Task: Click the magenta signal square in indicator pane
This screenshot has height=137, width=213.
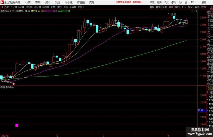Action: click(x=17, y=125)
